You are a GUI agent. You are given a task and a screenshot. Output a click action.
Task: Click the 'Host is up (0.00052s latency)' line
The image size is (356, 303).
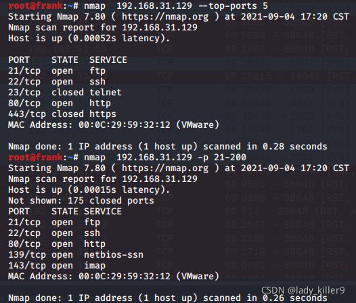(x=89, y=39)
